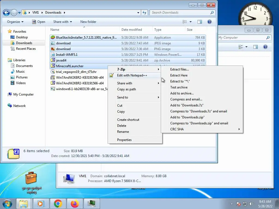Click the refresh button beside address bar
The height and width of the screenshot is (209, 279).
click(144, 13)
